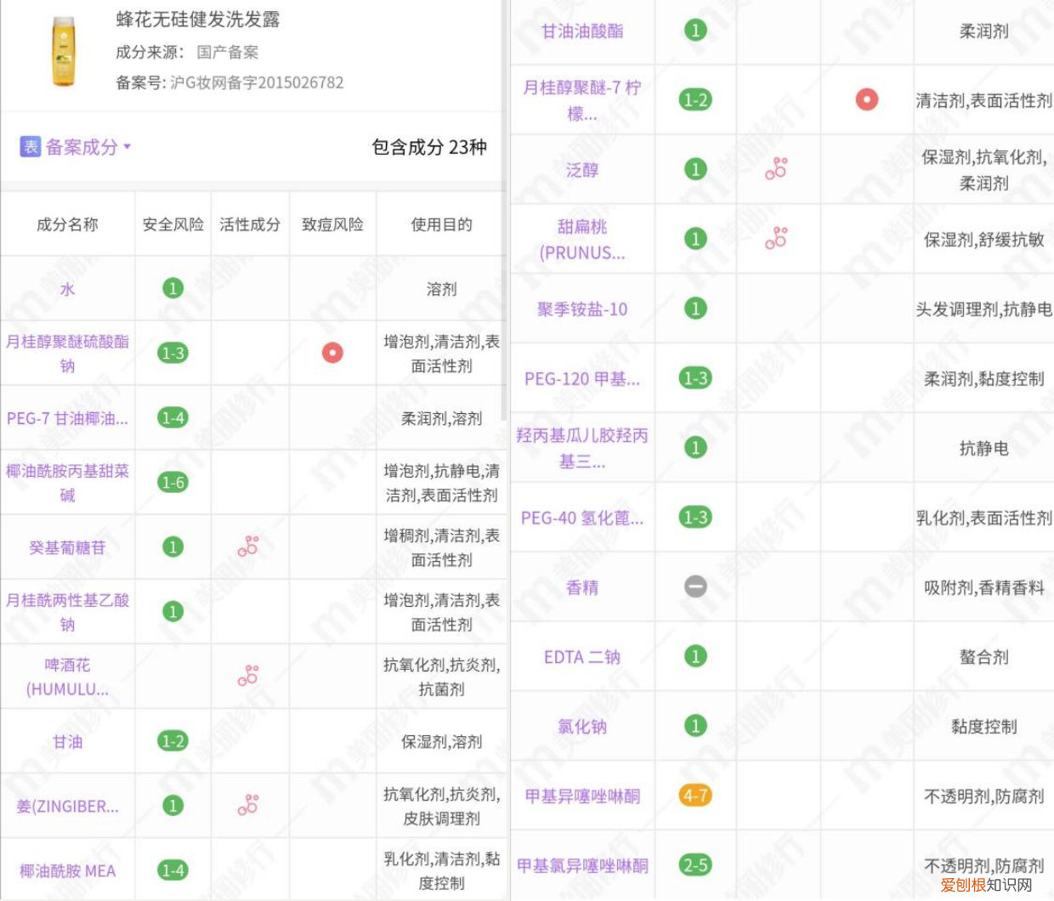Click active-ingredient icon beside 泛醇

[777, 169]
